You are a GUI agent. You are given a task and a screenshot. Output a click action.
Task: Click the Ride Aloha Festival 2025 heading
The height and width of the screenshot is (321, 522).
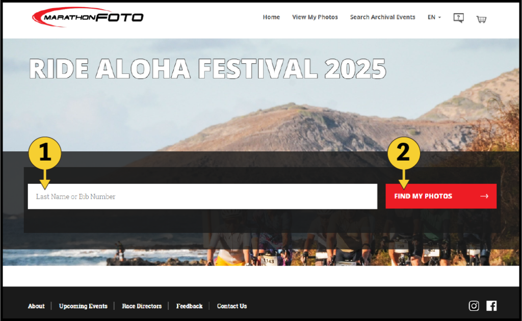(x=208, y=69)
